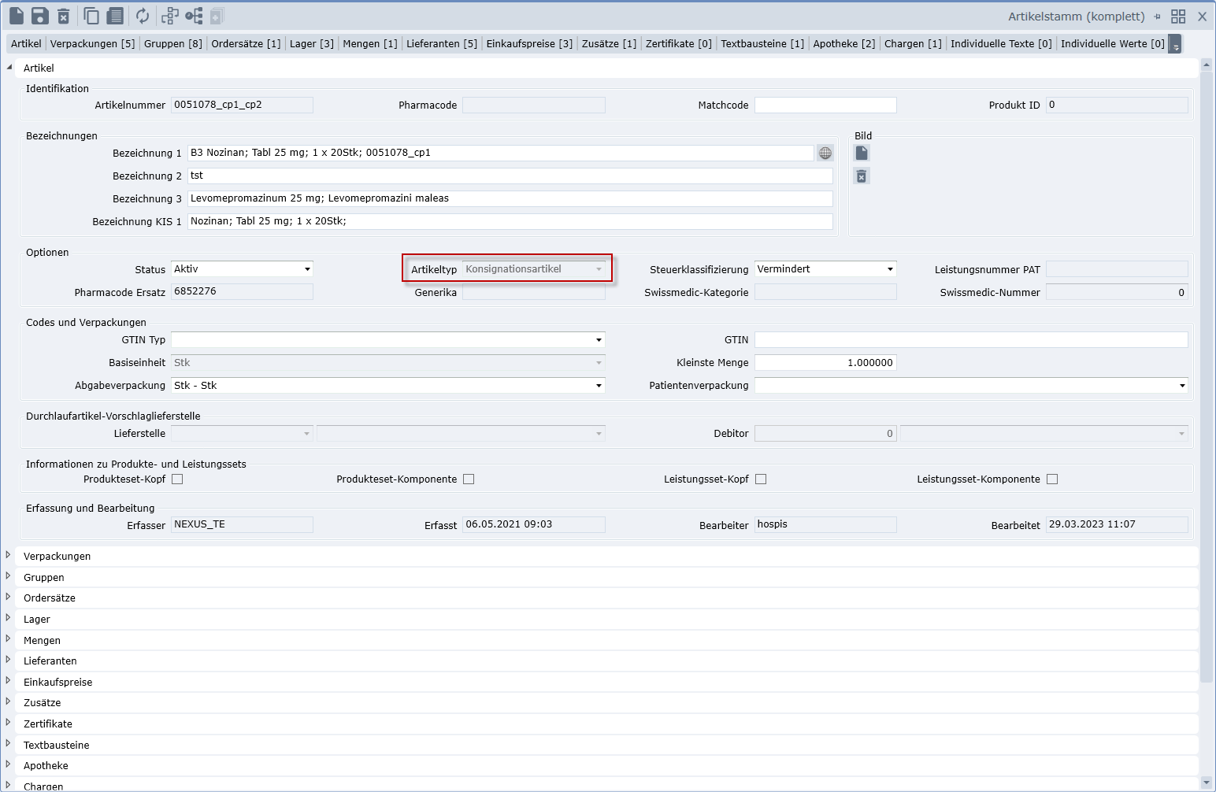
Task: Click the new document icon in toolbar
Action: click(17, 16)
